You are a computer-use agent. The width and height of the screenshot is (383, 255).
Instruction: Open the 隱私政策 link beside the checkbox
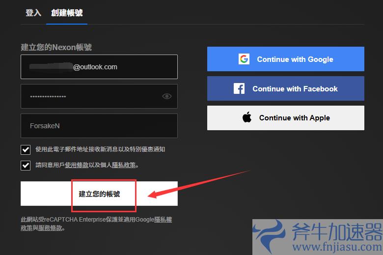(x=124, y=165)
